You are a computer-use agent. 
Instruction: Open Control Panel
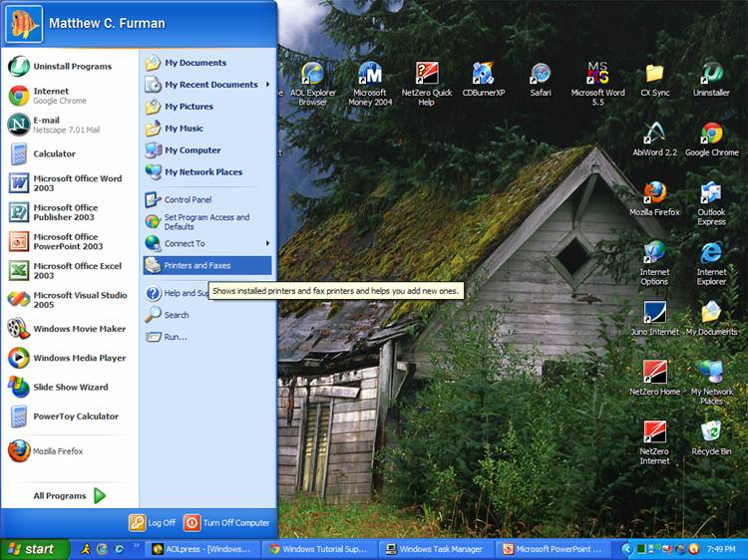[x=207, y=199]
